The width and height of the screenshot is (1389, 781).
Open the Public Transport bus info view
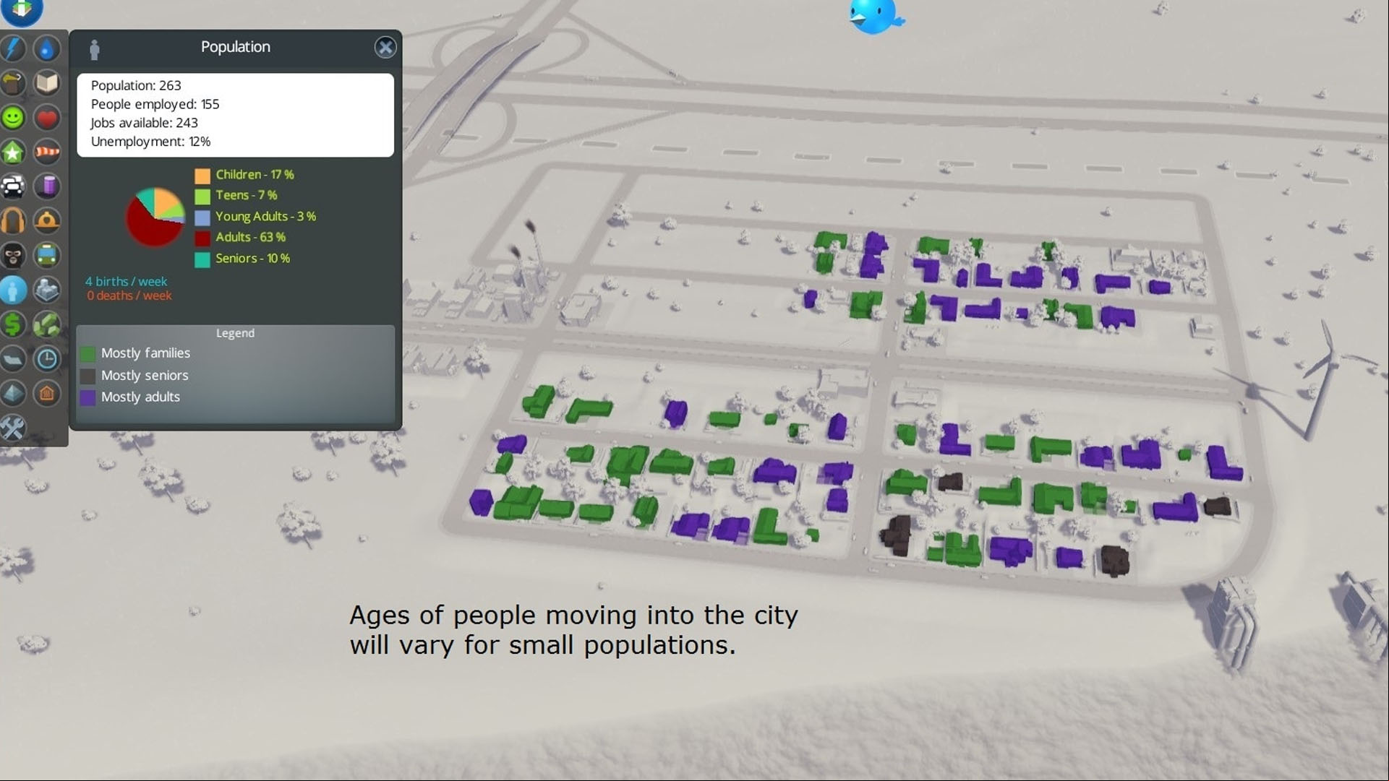coord(47,255)
